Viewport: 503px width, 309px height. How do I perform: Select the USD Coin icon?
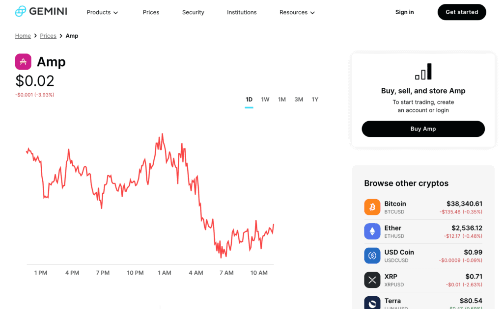coord(372,256)
